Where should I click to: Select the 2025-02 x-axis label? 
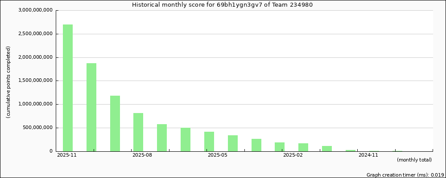293,155
